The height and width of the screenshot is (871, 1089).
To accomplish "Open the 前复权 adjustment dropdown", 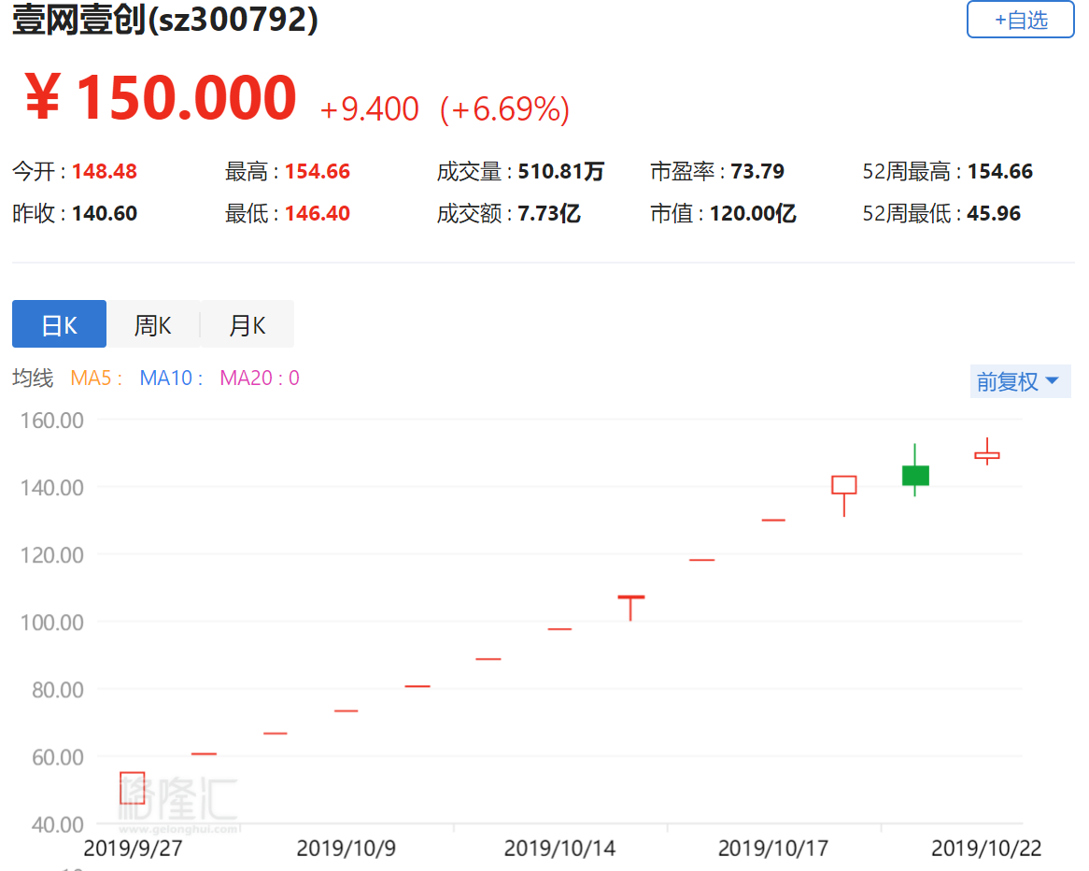I will click(x=1020, y=381).
